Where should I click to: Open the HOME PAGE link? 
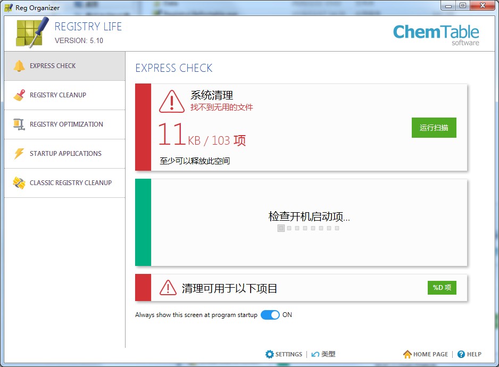coord(430,354)
